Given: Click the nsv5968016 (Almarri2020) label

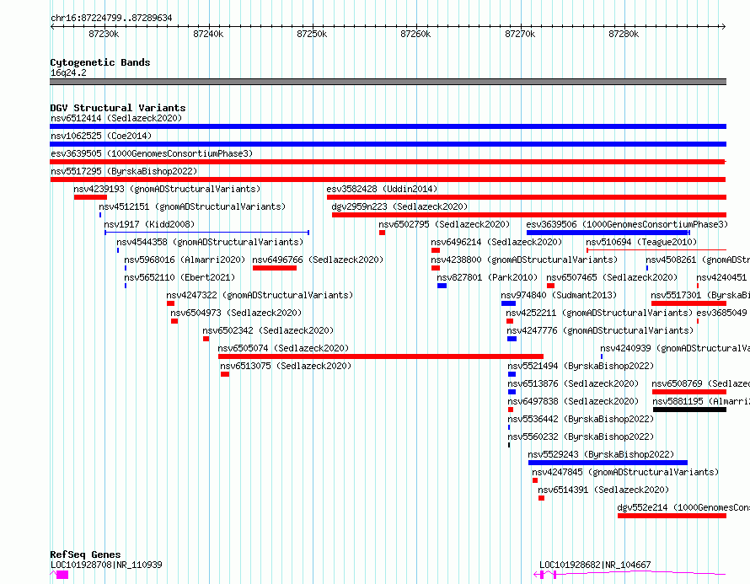Looking at the screenshot, I should click(185, 260).
